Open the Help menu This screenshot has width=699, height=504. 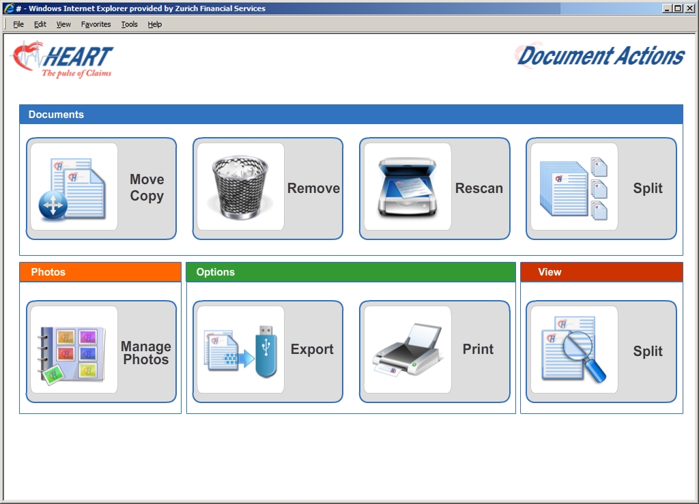tap(155, 24)
